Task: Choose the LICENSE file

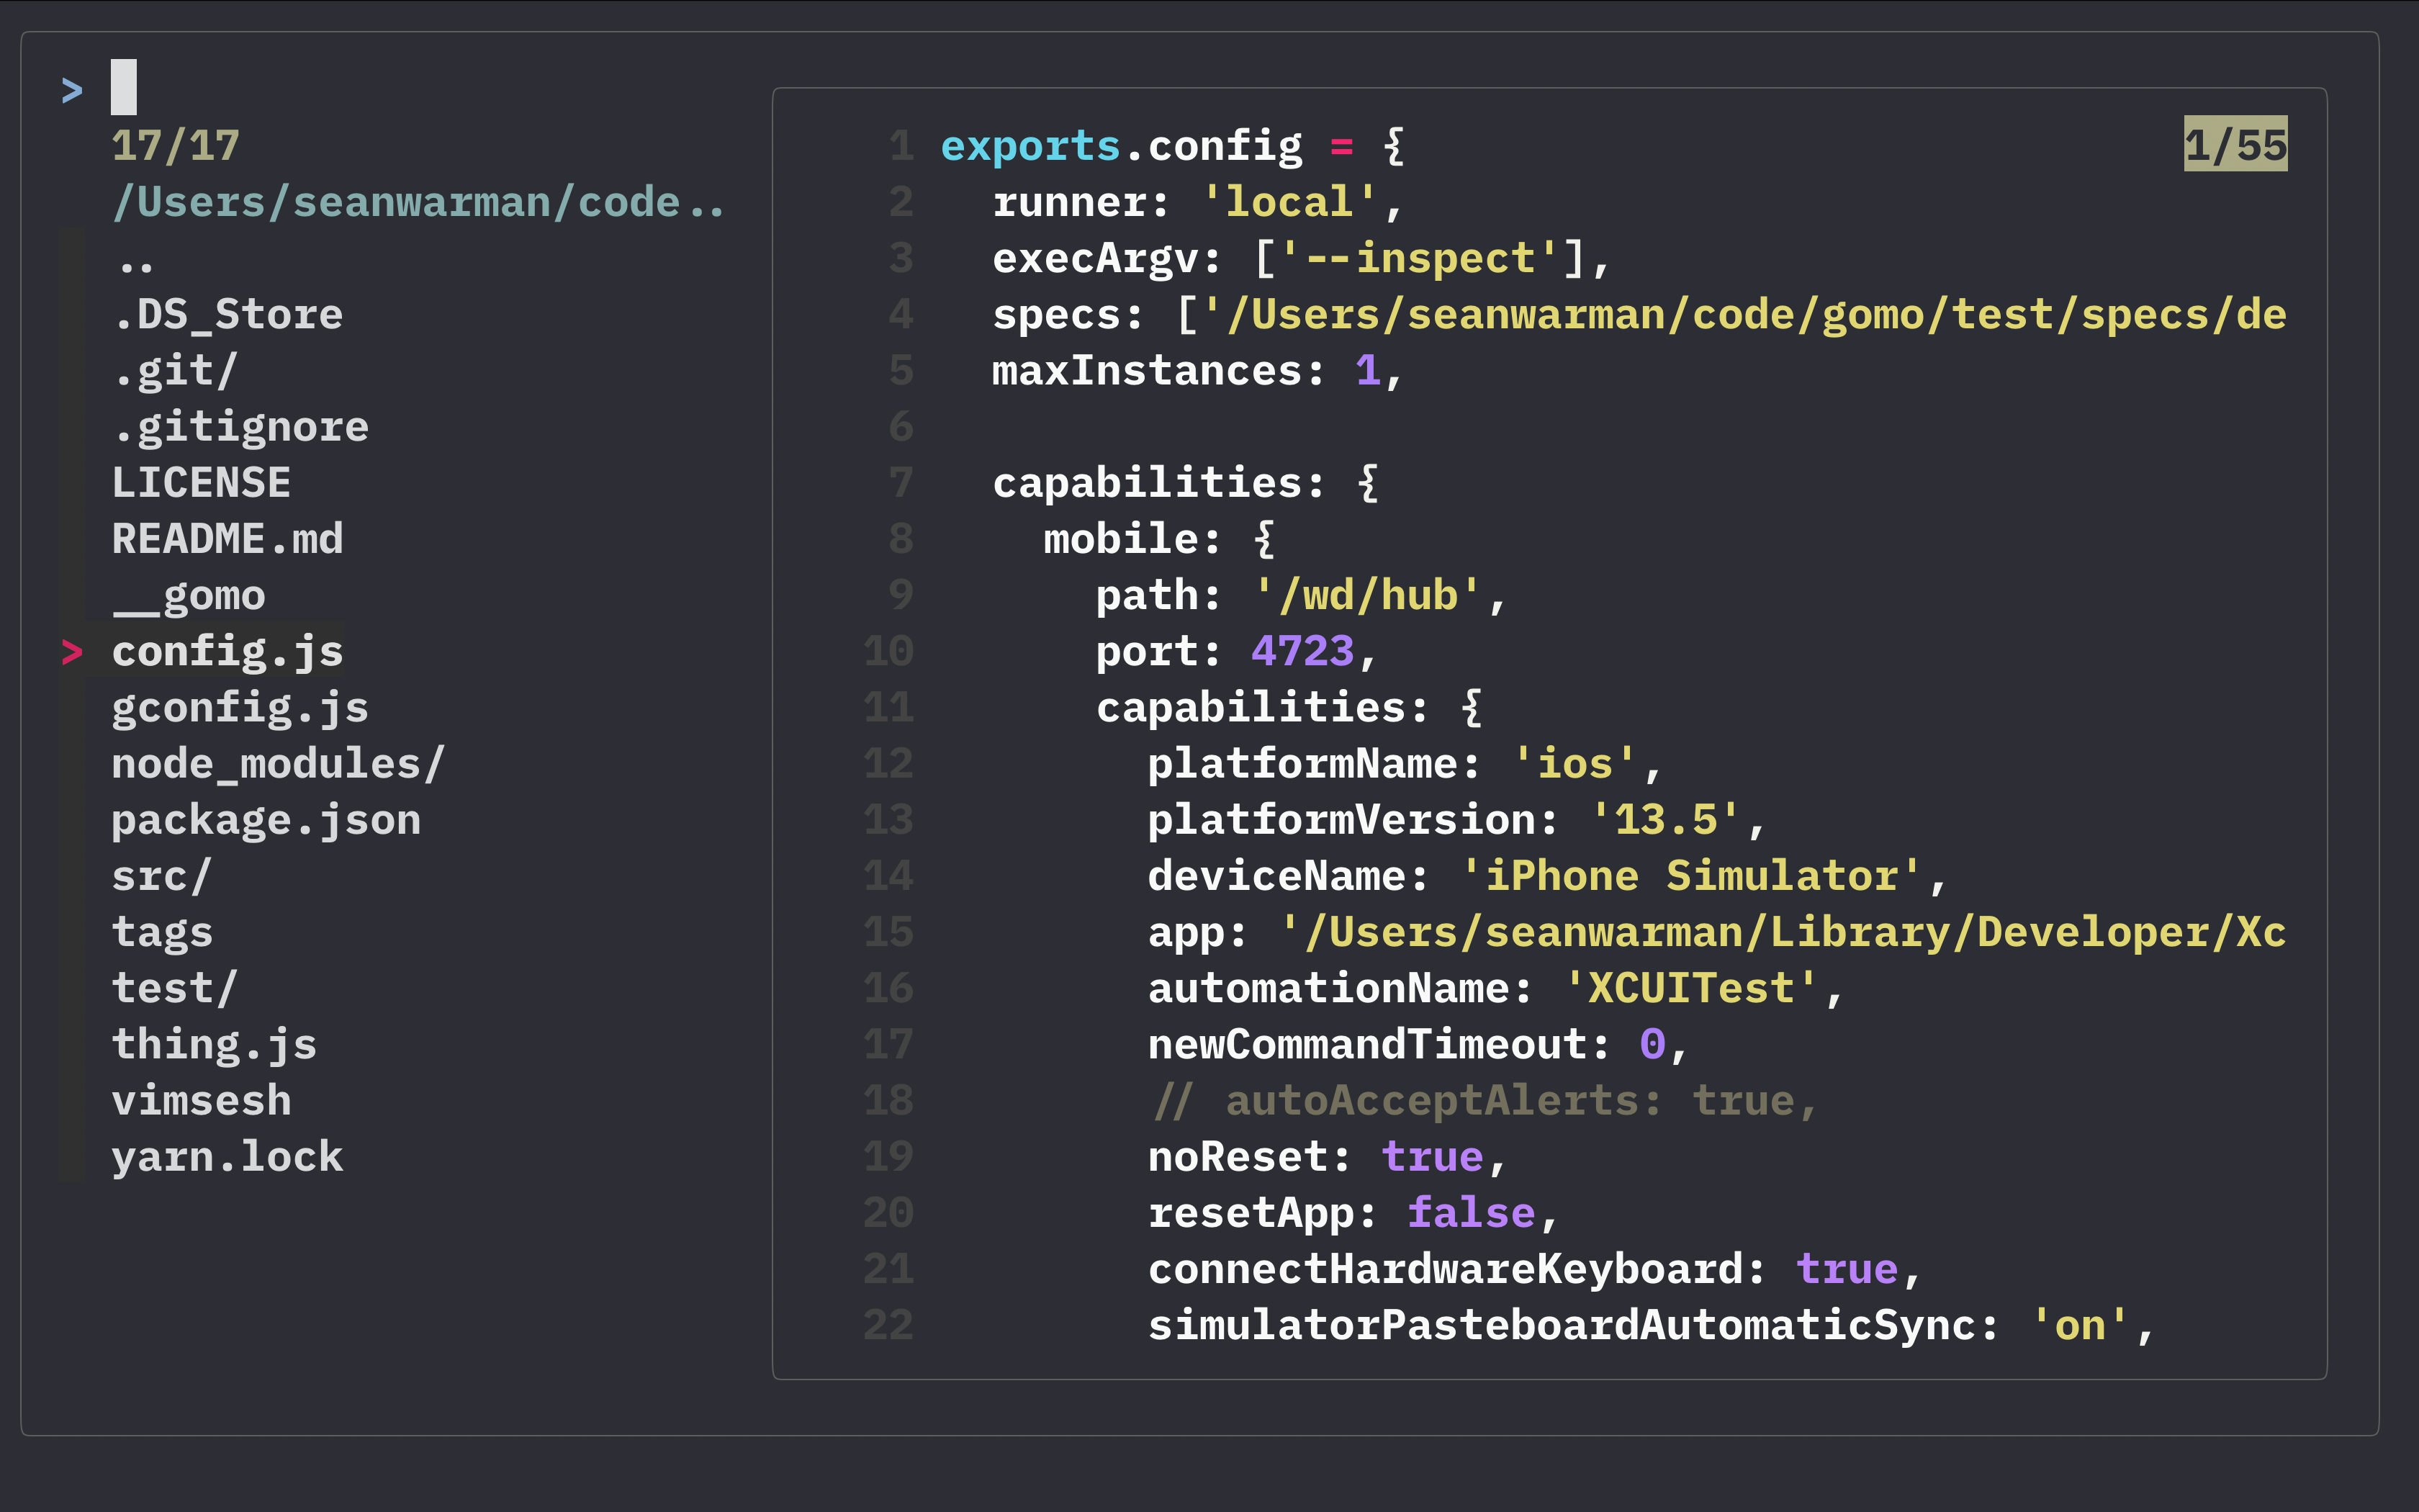Action: click(x=201, y=483)
